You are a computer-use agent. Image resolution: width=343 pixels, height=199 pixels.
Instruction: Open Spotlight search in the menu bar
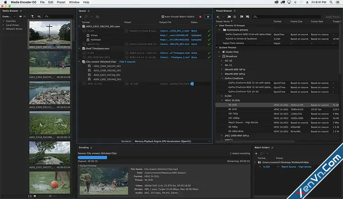pyautogui.click(x=331, y=2)
